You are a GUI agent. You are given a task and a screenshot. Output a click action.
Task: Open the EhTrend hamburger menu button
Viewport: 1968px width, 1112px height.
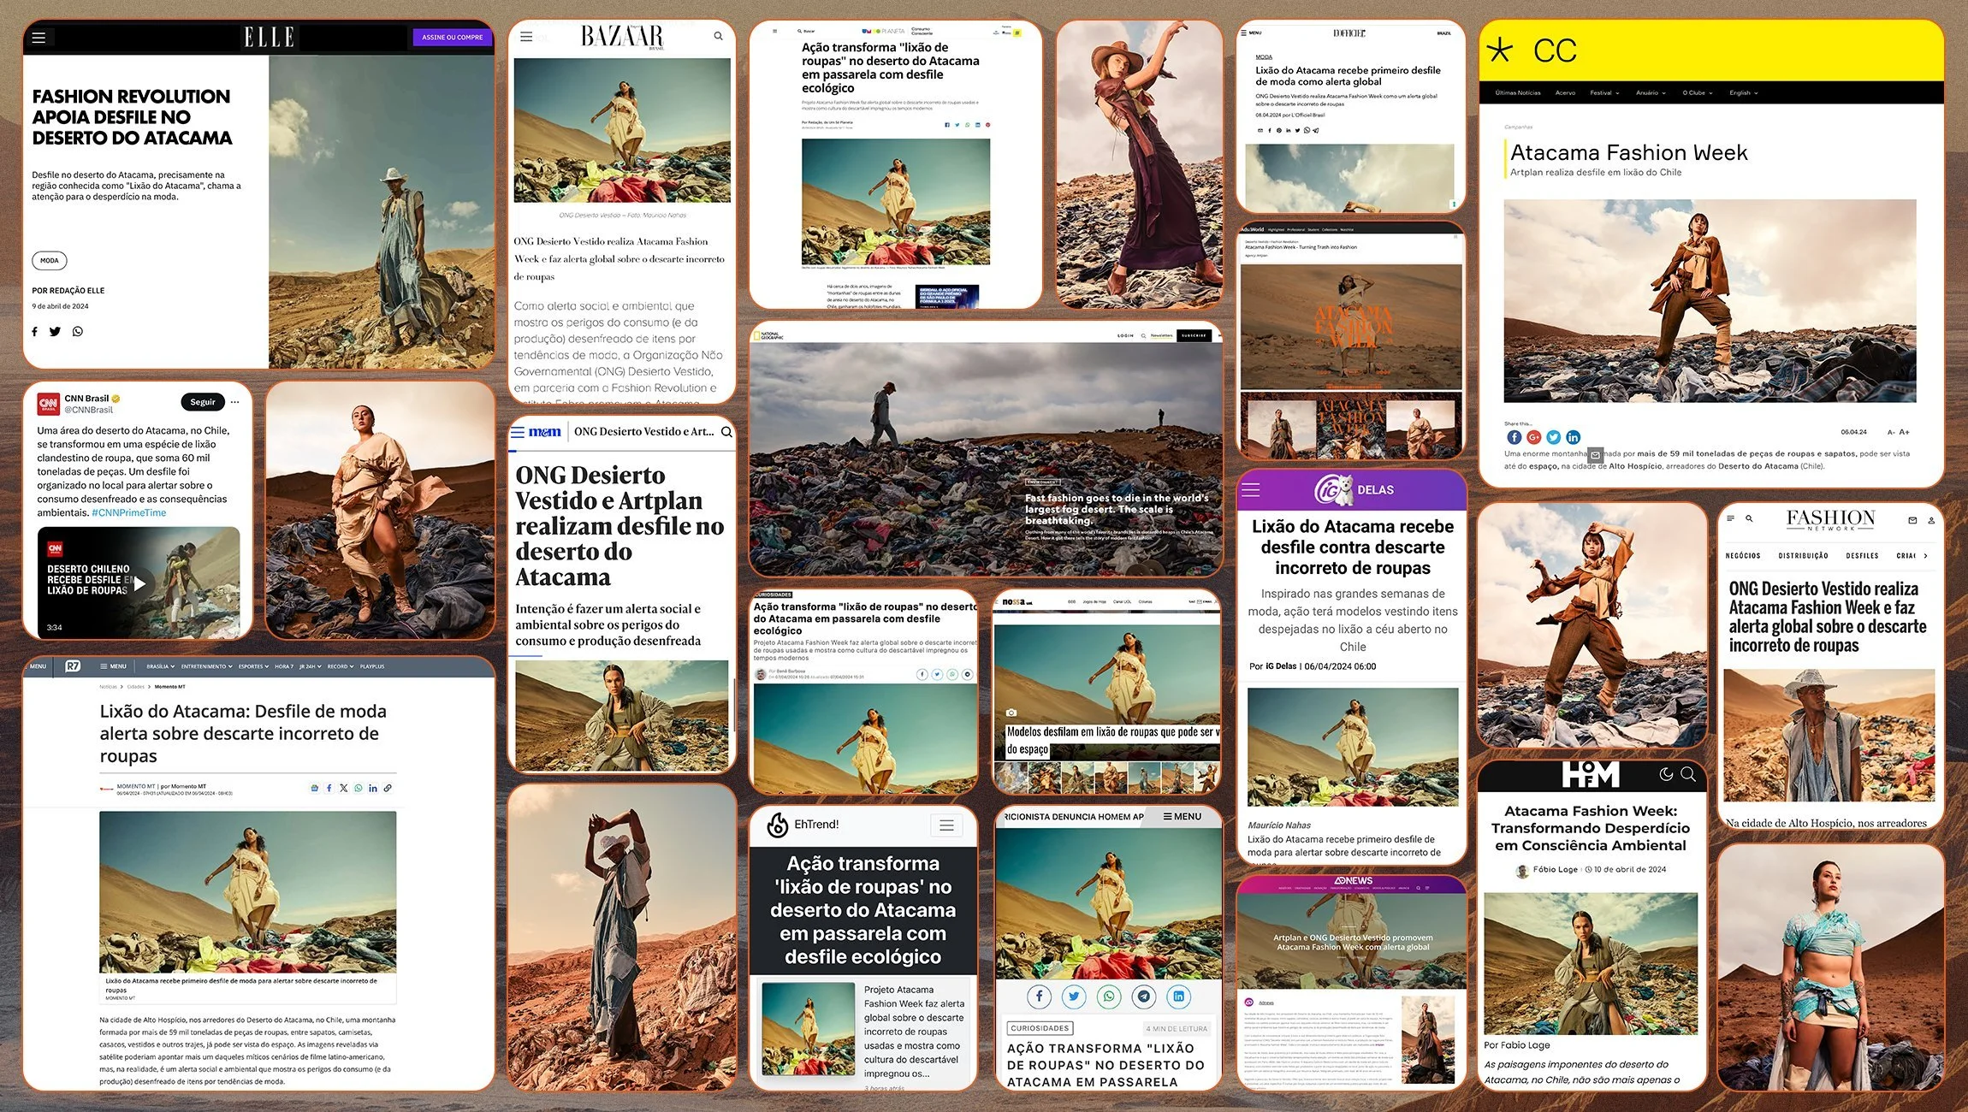click(x=946, y=825)
